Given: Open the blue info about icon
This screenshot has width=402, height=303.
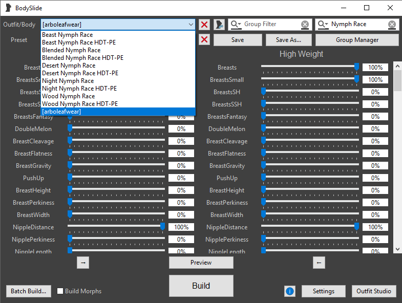Looking at the screenshot, I should pos(290,291).
